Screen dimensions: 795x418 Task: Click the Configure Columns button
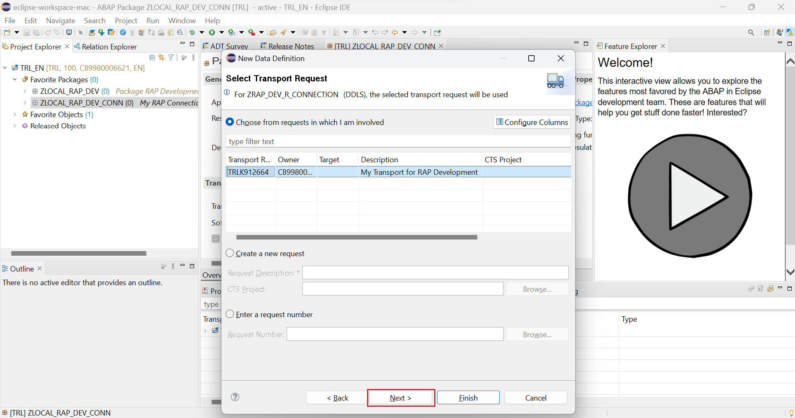532,122
